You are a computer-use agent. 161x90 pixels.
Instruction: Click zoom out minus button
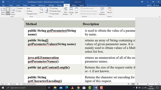pyautogui.click(x=141, y=84)
